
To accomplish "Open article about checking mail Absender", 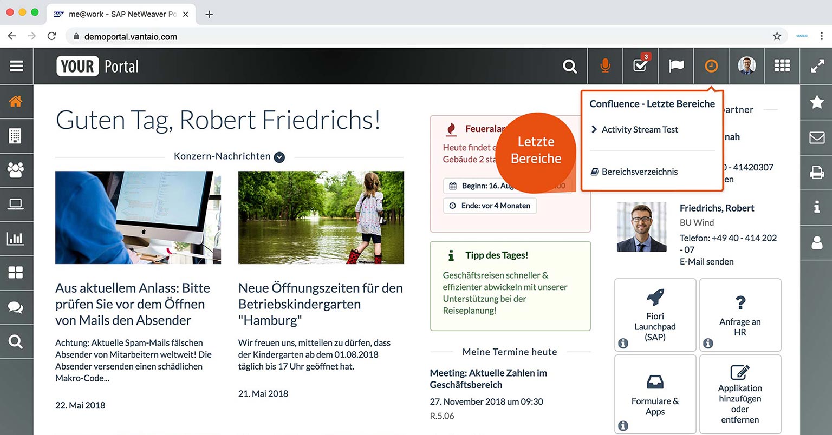I will point(133,304).
